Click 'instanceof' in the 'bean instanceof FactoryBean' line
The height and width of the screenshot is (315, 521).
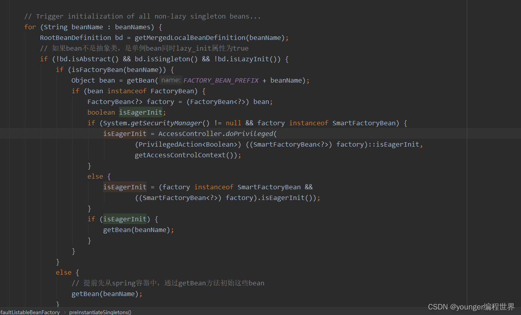(127, 91)
